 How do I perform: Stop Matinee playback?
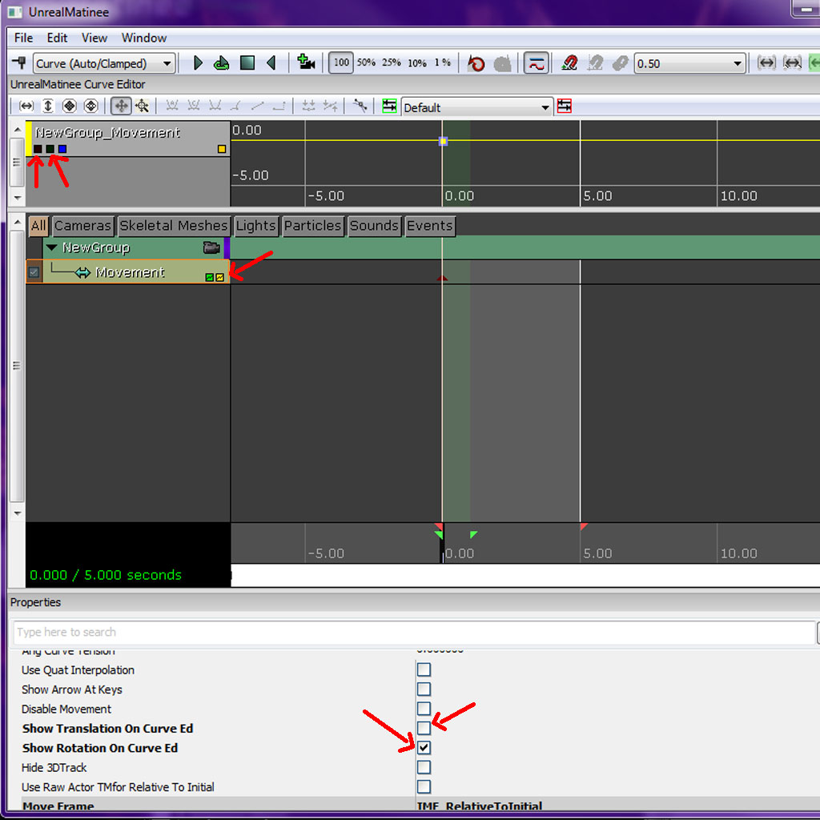247,62
